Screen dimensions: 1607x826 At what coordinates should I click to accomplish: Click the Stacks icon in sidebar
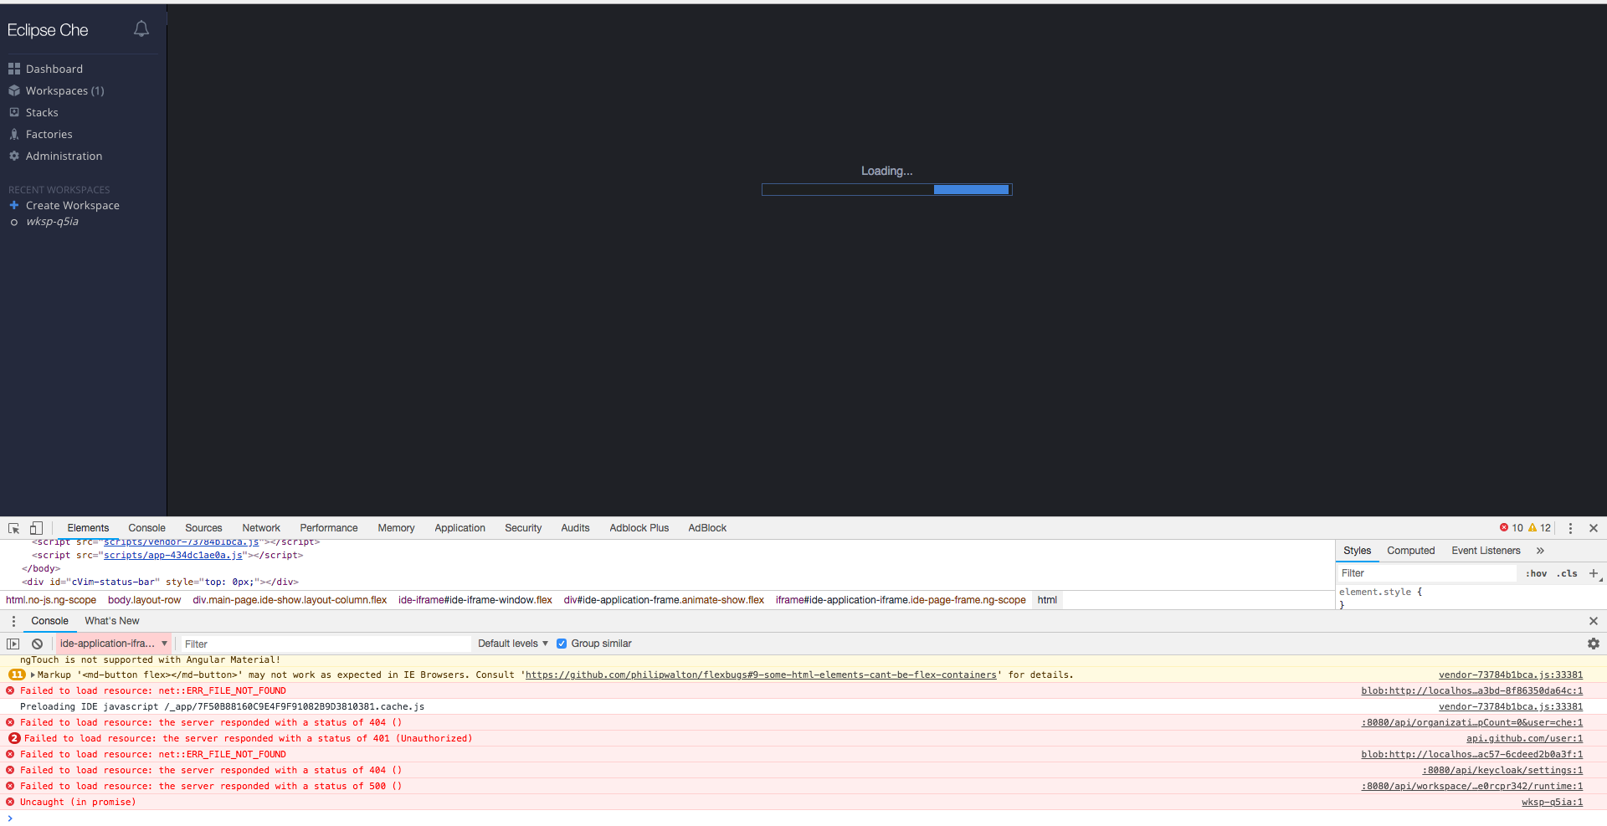pyautogui.click(x=14, y=112)
